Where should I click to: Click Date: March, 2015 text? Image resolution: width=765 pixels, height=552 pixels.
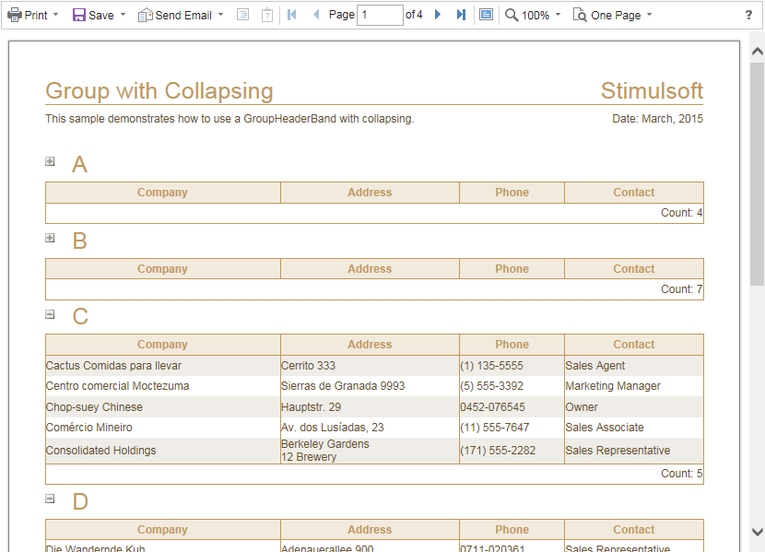pos(658,119)
